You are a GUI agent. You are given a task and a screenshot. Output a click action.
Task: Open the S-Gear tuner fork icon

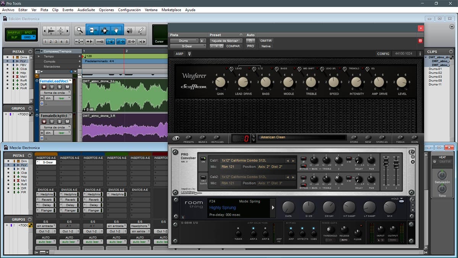coord(190,54)
